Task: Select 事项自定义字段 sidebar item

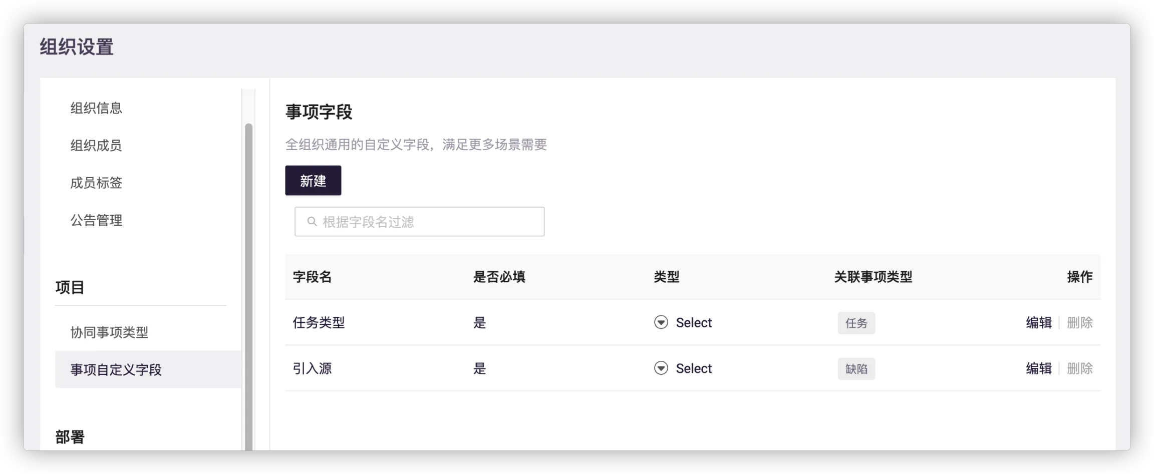Action: pos(148,369)
